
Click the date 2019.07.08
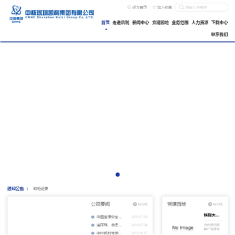[139, 217]
